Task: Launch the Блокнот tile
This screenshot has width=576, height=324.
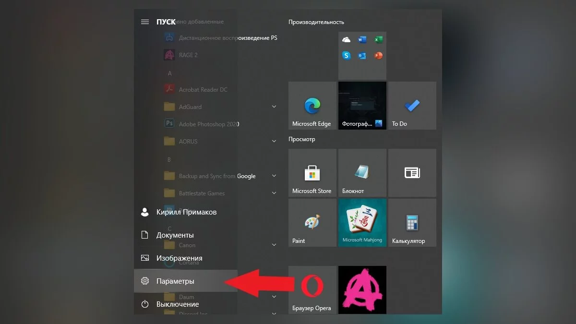Action: tap(362, 173)
